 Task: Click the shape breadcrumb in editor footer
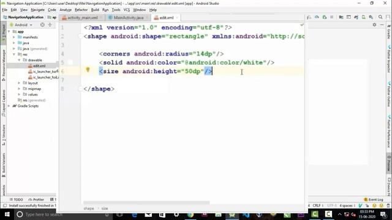pyautogui.click(x=89, y=208)
